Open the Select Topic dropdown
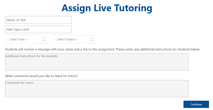Screen dimensions: 213x110 (x=23, y=39)
